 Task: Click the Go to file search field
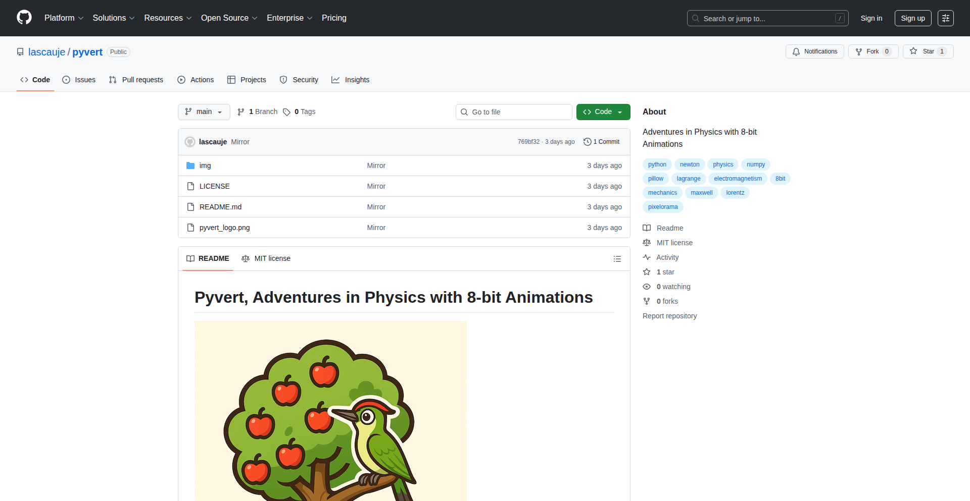coord(514,112)
